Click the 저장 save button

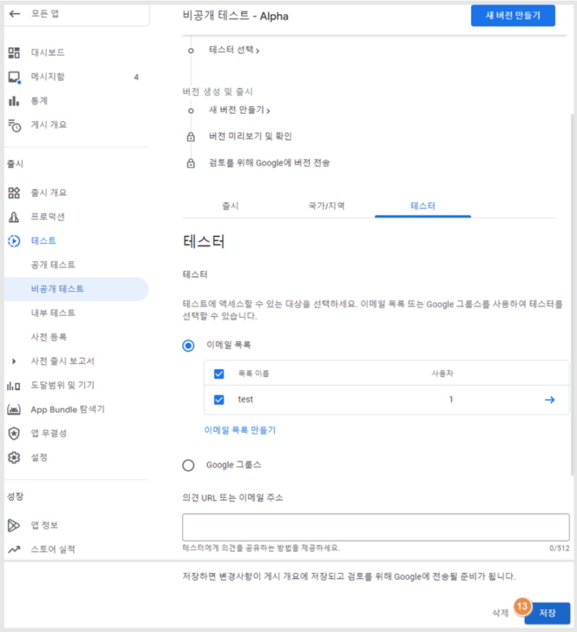[x=547, y=613]
